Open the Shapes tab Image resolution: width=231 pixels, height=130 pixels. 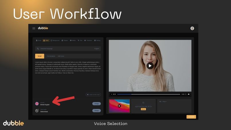pos(65,40)
